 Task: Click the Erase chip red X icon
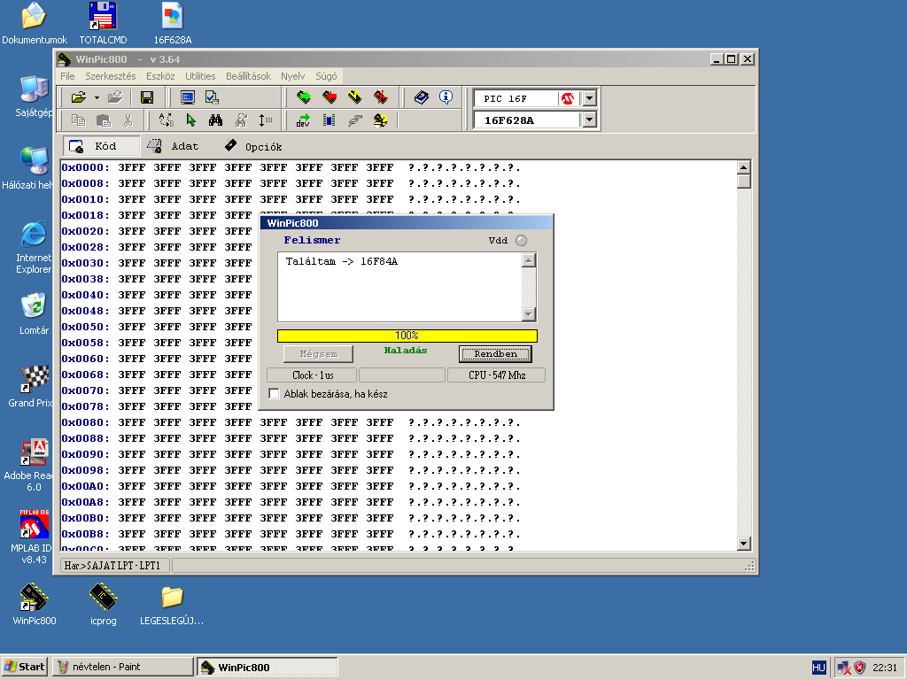pos(381,97)
